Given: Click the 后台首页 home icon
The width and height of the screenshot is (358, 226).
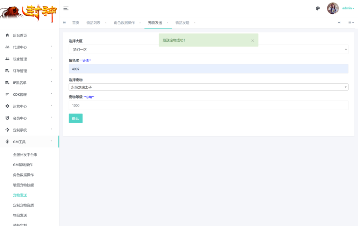Looking at the screenshot, I should pyautogui.click(x=7, y=35).
